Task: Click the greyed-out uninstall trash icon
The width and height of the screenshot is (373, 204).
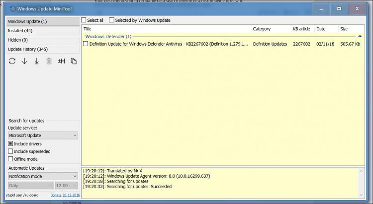Action: [49, 61]
